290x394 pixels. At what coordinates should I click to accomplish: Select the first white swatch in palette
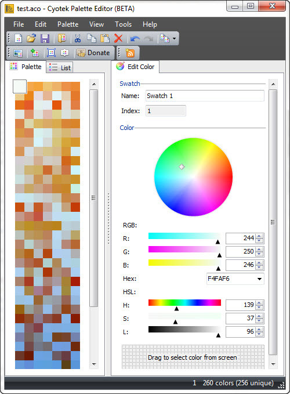point(20,86)
